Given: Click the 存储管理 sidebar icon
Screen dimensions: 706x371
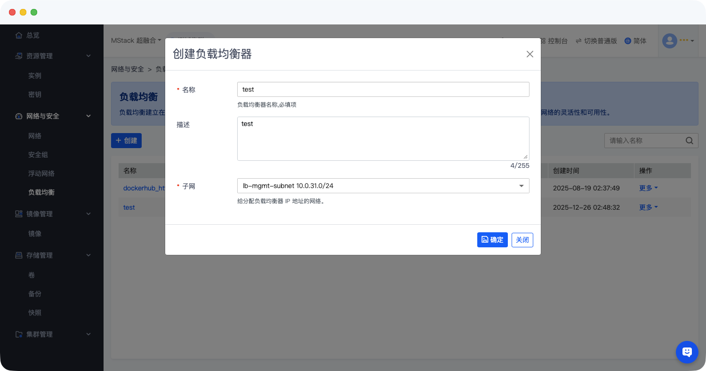Looking at the screenshot, I should pyautogui.click(x=19, y=255).
